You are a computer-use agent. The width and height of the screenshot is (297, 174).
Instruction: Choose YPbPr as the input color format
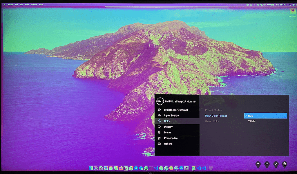click(251, 121)
